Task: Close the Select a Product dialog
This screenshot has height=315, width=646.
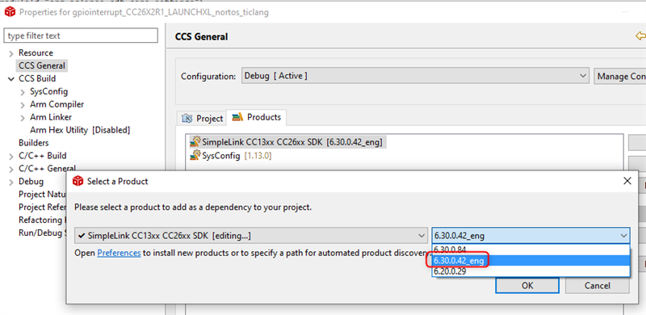Action: [x=627, y=181]
